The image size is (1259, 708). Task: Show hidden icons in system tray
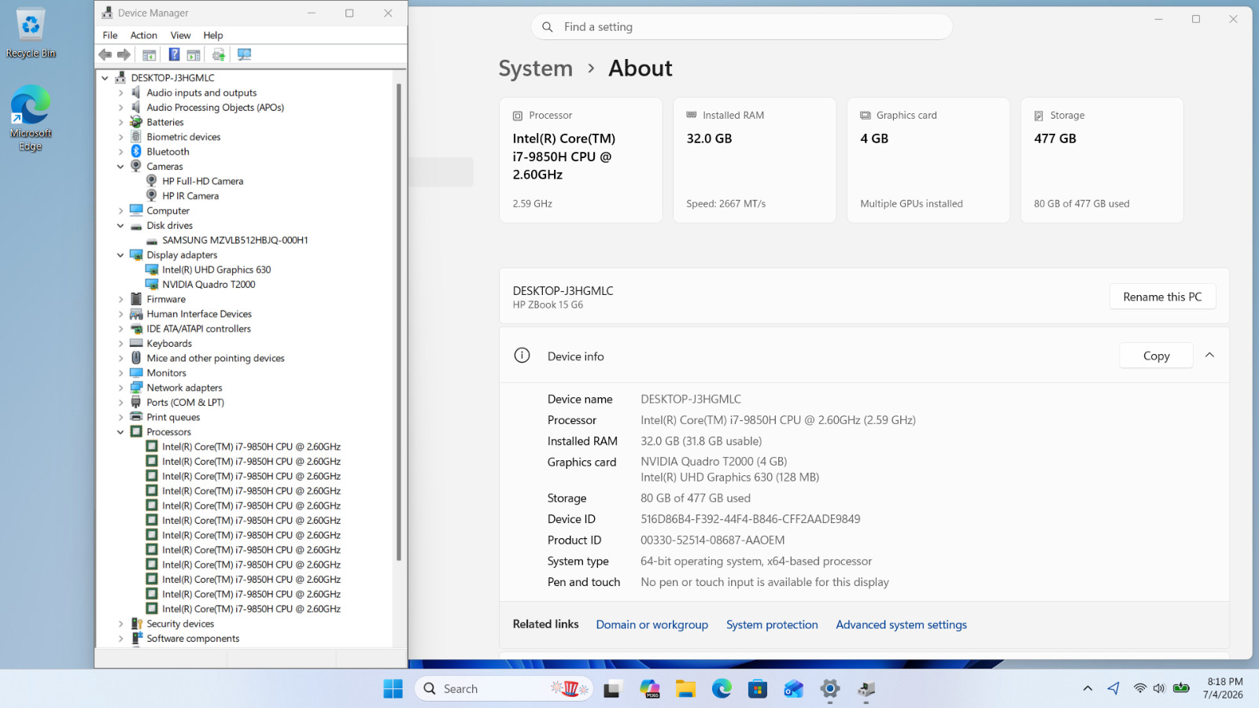1087,688
